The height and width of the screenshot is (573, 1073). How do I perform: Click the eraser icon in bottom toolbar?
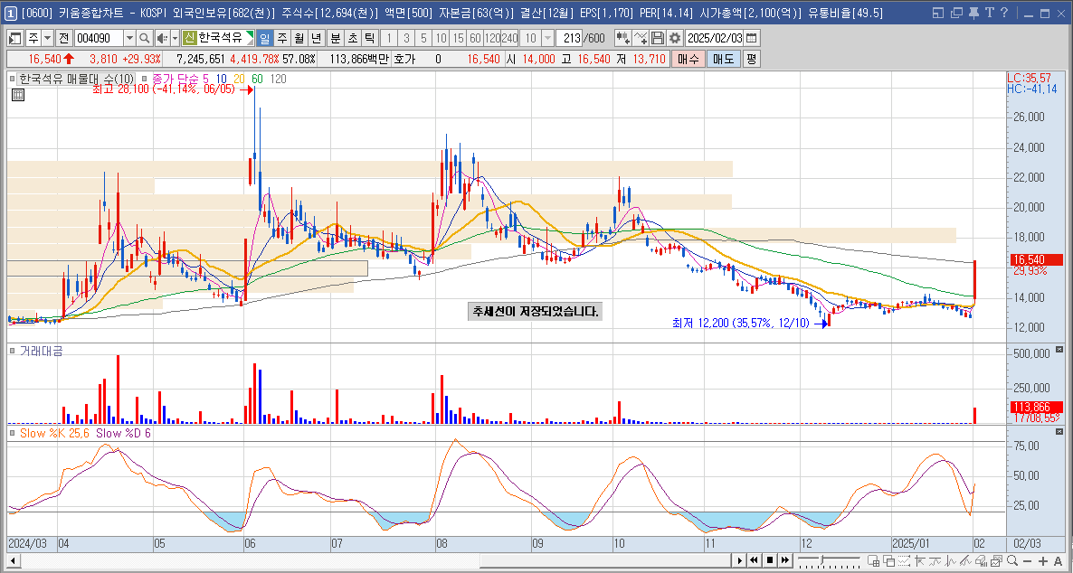pyautogui.click(x=982, y=560)
